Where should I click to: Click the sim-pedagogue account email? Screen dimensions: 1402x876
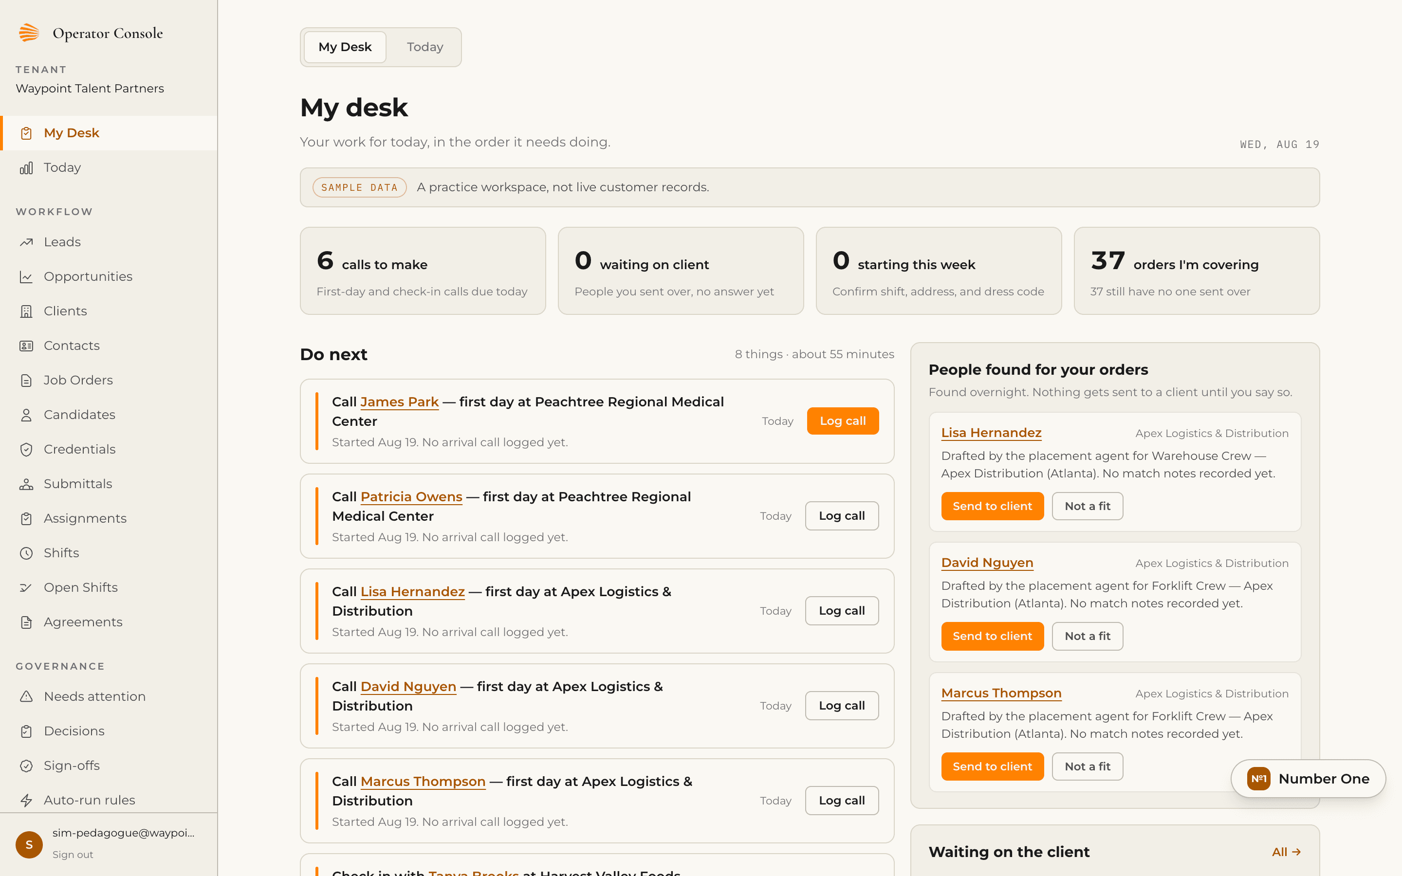[123, 833]
